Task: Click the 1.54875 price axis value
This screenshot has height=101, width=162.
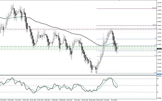Action: [159, 44]
